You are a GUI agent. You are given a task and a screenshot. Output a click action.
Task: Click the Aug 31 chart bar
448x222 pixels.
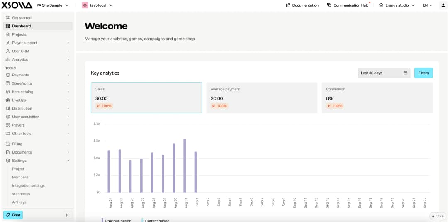(x=185, y=166)
